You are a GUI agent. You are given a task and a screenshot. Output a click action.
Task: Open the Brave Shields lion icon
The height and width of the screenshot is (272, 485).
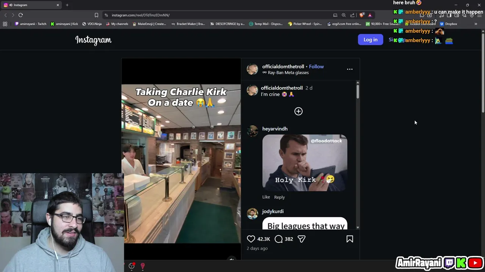361,15
